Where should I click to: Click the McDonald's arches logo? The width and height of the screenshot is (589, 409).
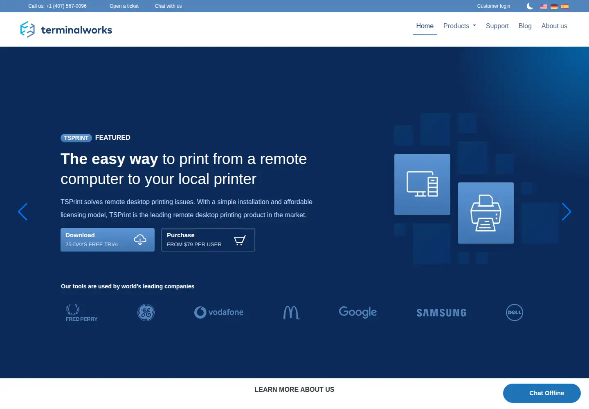291,312
